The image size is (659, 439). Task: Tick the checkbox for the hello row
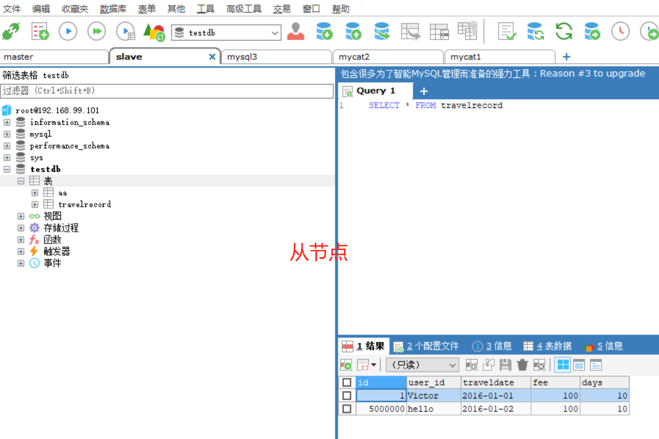coord(347,409)
